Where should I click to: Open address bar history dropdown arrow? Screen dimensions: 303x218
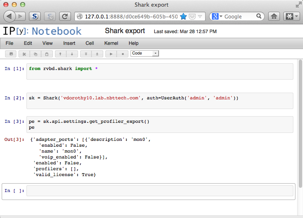tap(200, 17)
